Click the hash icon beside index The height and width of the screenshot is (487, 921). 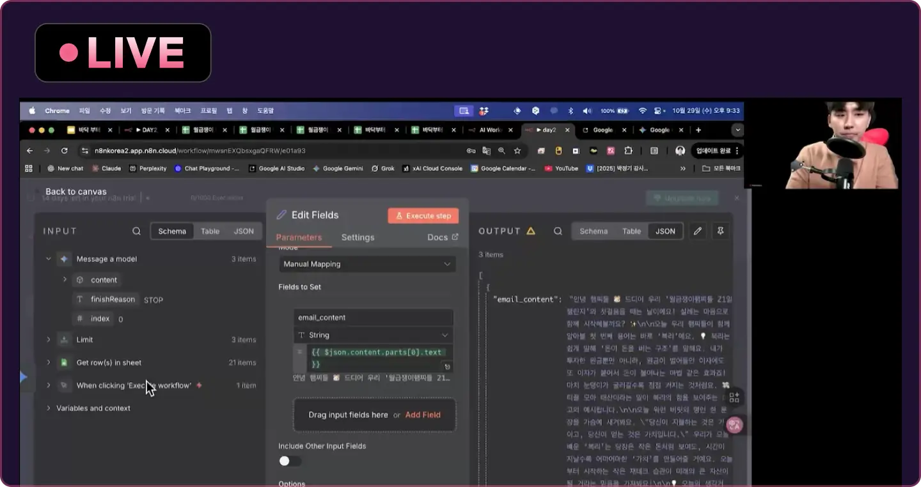point(80,318)
